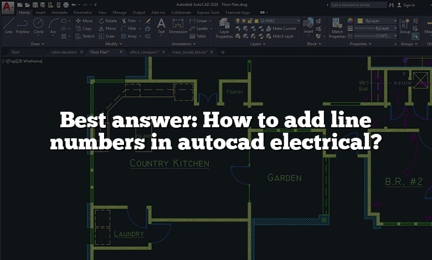The height and width of the screenshot is (260, 432).
Task: Click the Sign In link
Action: click(407, 5)
